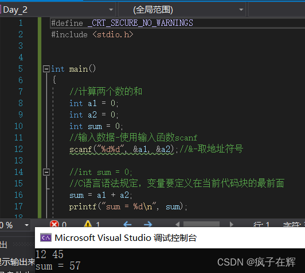Click the printf statement on line 17
This screenshot has height=273, width=305.
(x=128, y=206)
